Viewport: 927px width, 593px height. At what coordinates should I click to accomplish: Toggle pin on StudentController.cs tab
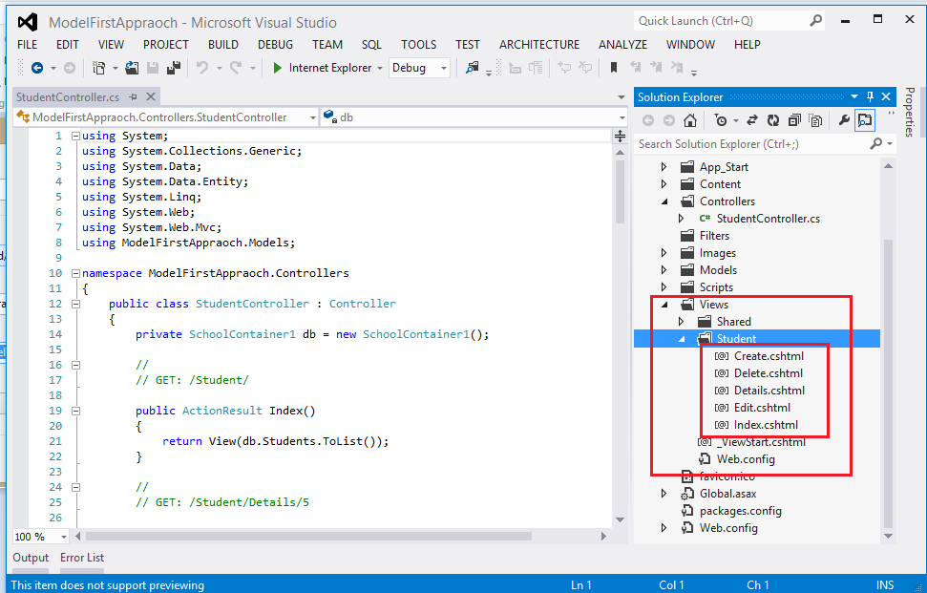tap(134, 96)
